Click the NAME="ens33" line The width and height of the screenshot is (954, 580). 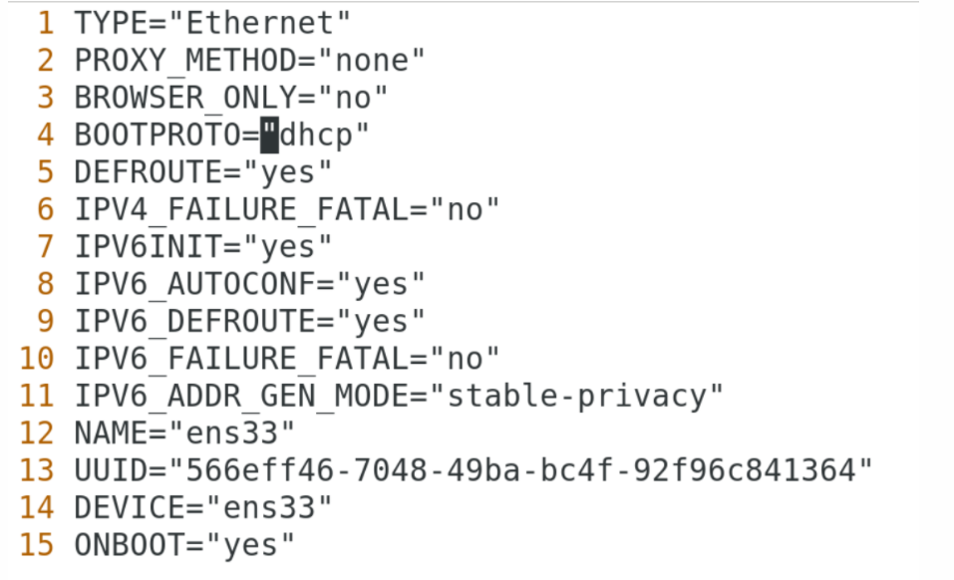coord(184,434)
